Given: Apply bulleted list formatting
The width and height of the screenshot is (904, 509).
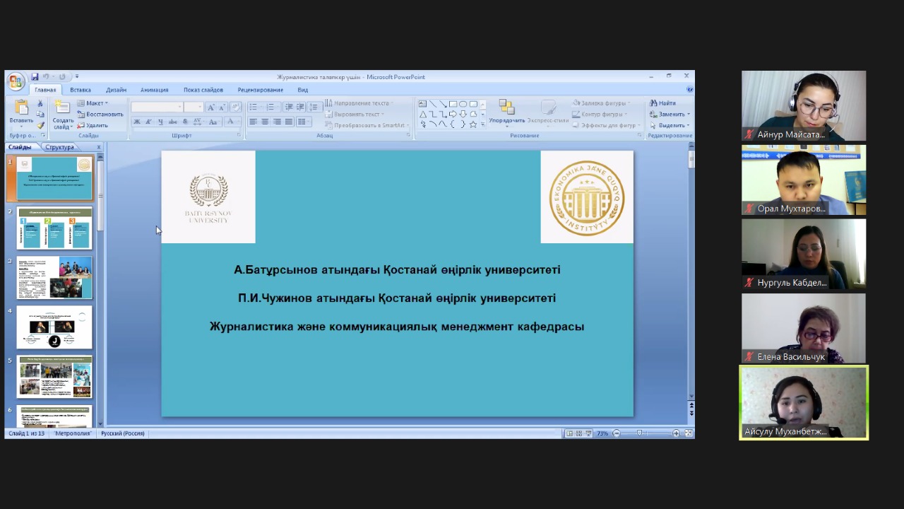Looking at the screenshot, I should pyautogui.click(x=254, y=107).
